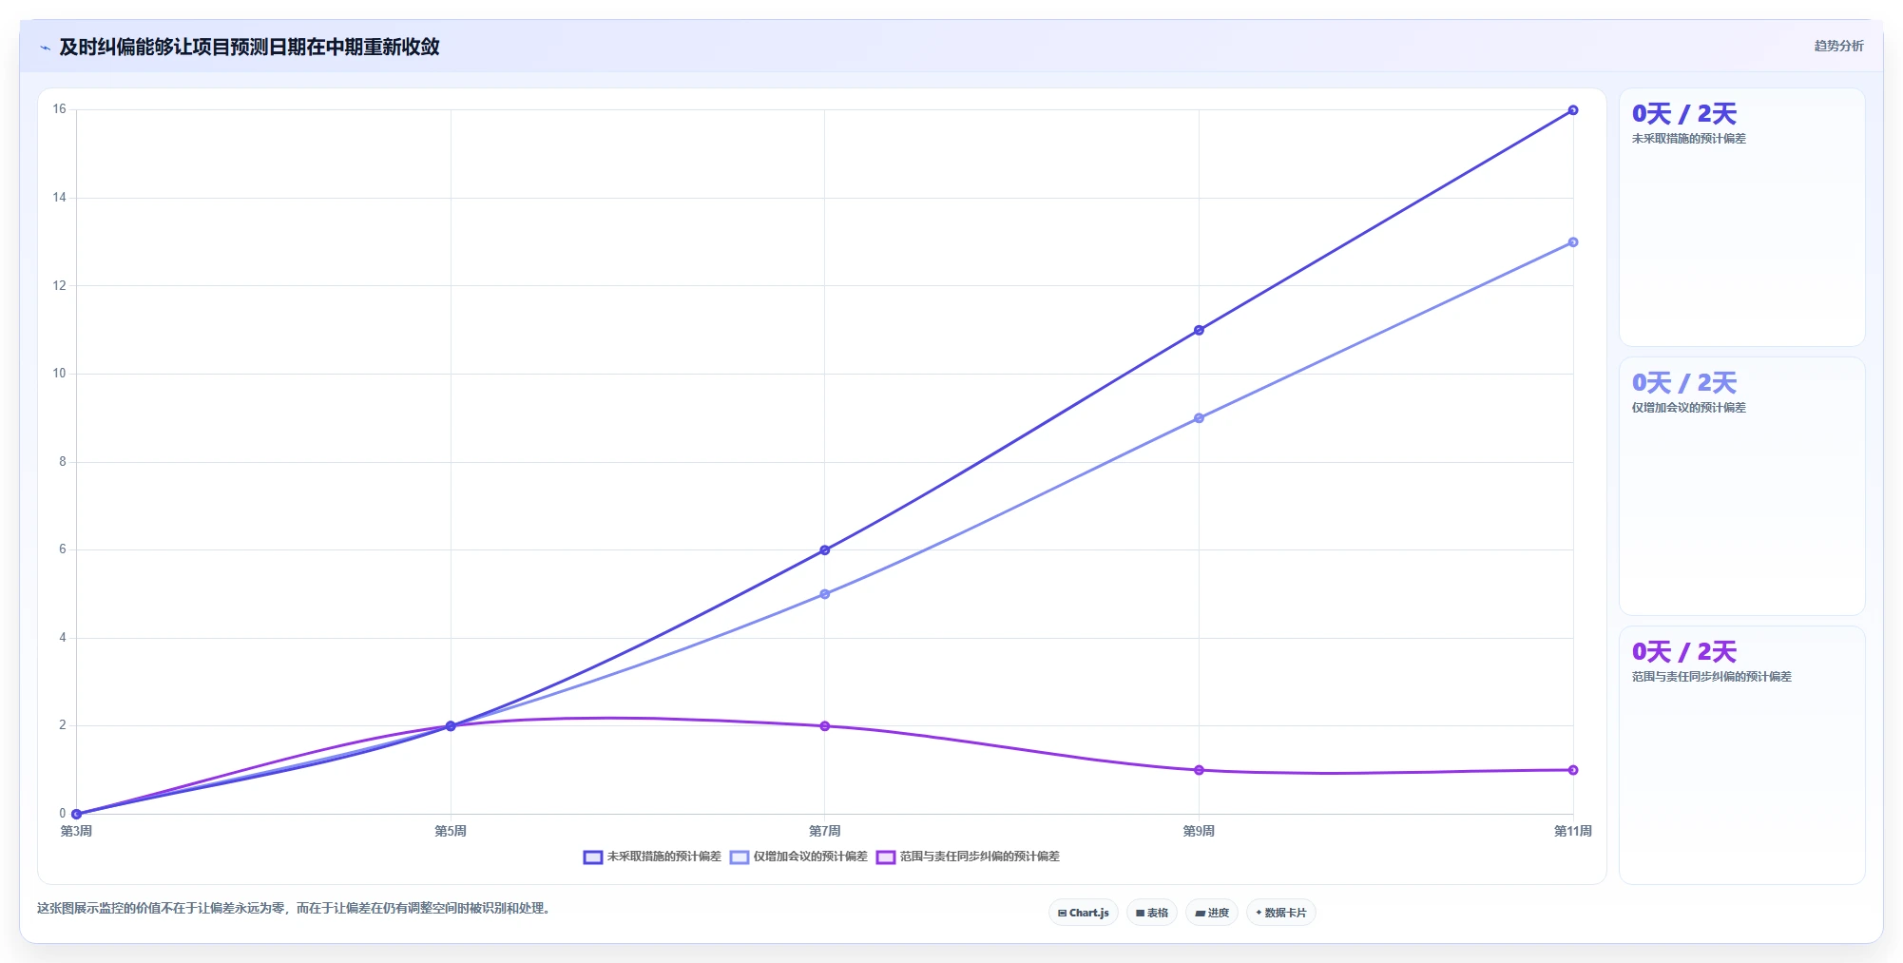1903x963 pixels.
Task: Click the 趋势分析 label in header
Action: [1838, 46]
